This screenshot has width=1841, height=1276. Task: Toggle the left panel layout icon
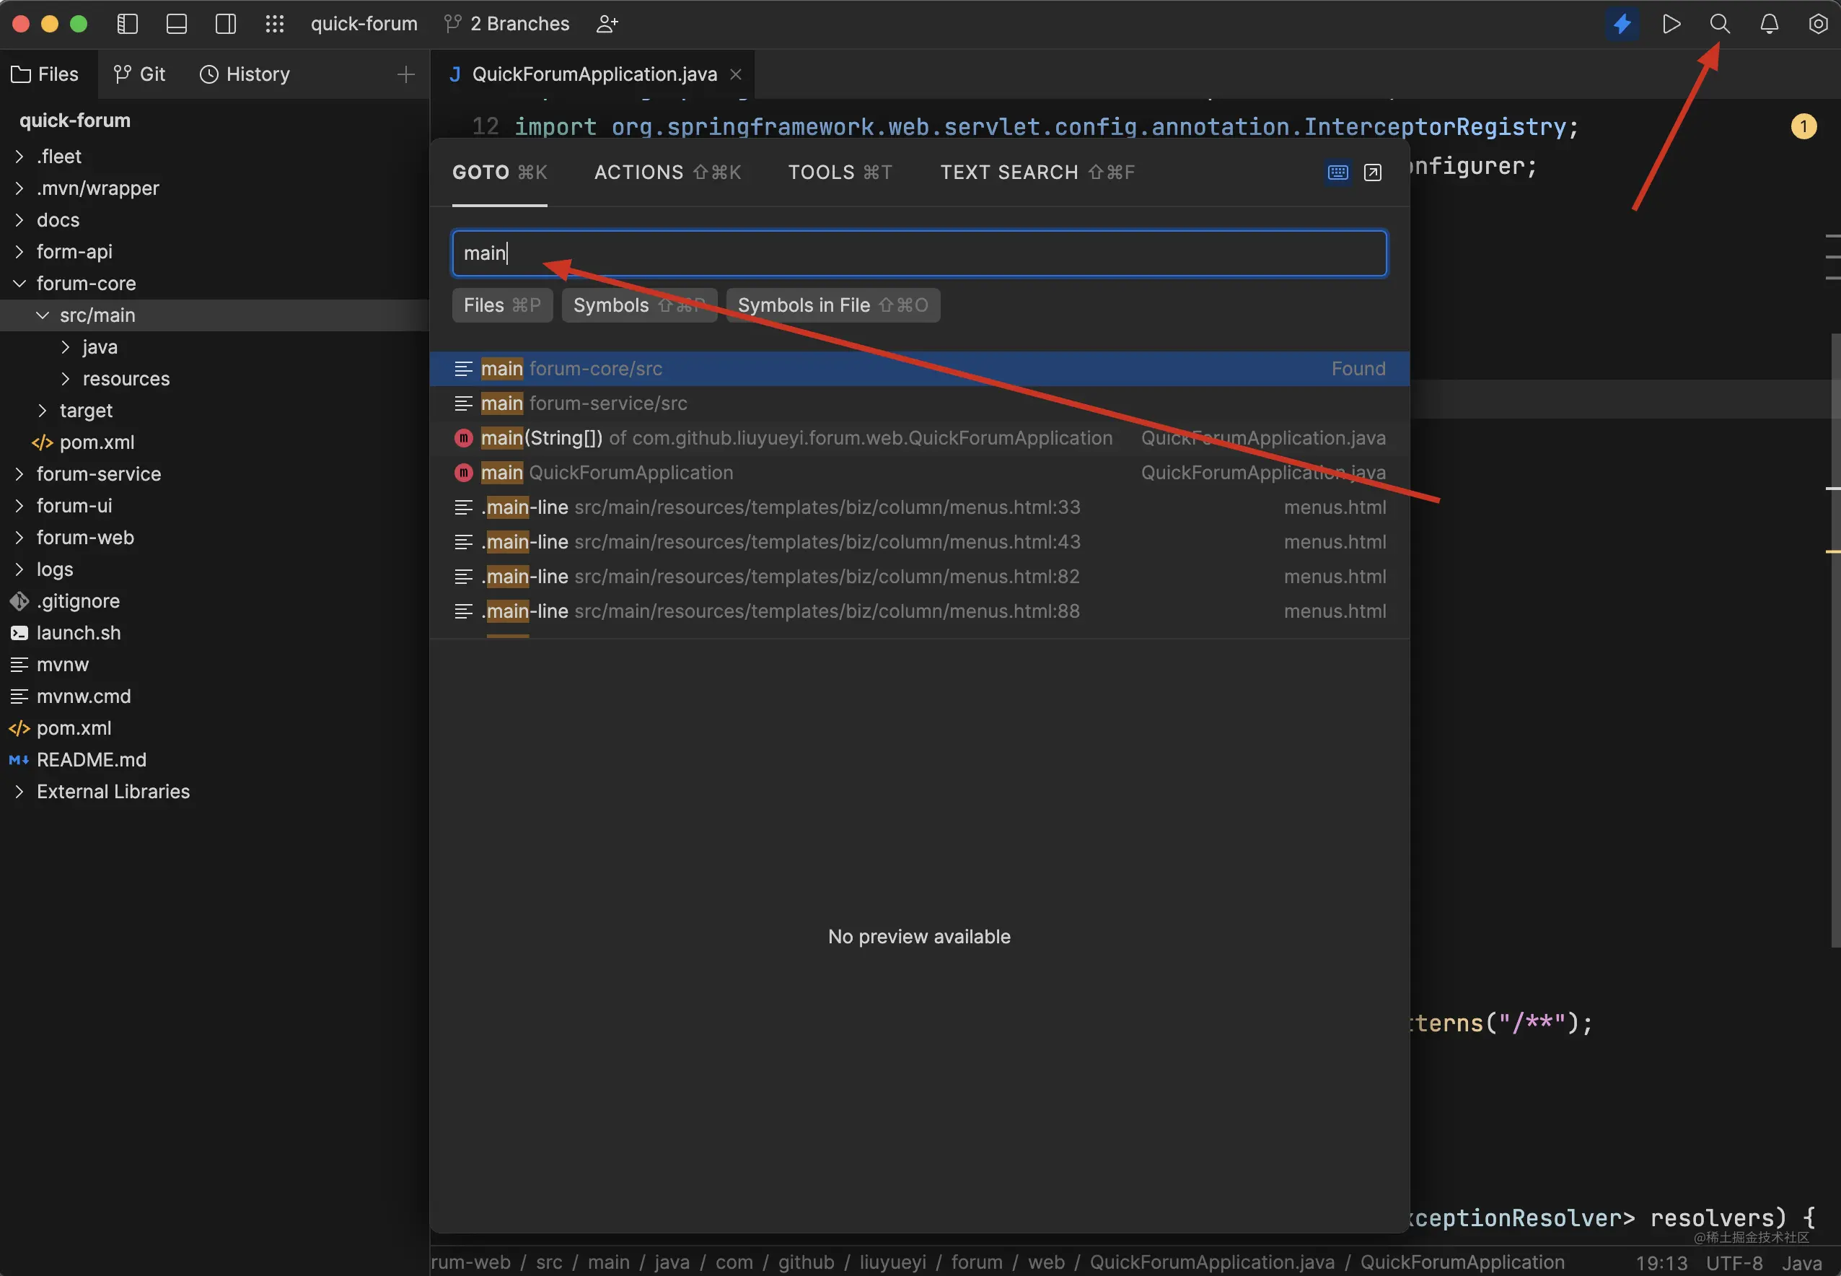tap(128, 24)
